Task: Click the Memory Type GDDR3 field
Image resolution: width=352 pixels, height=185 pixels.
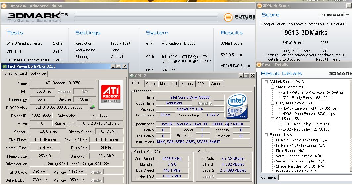Action: (45, 148)
